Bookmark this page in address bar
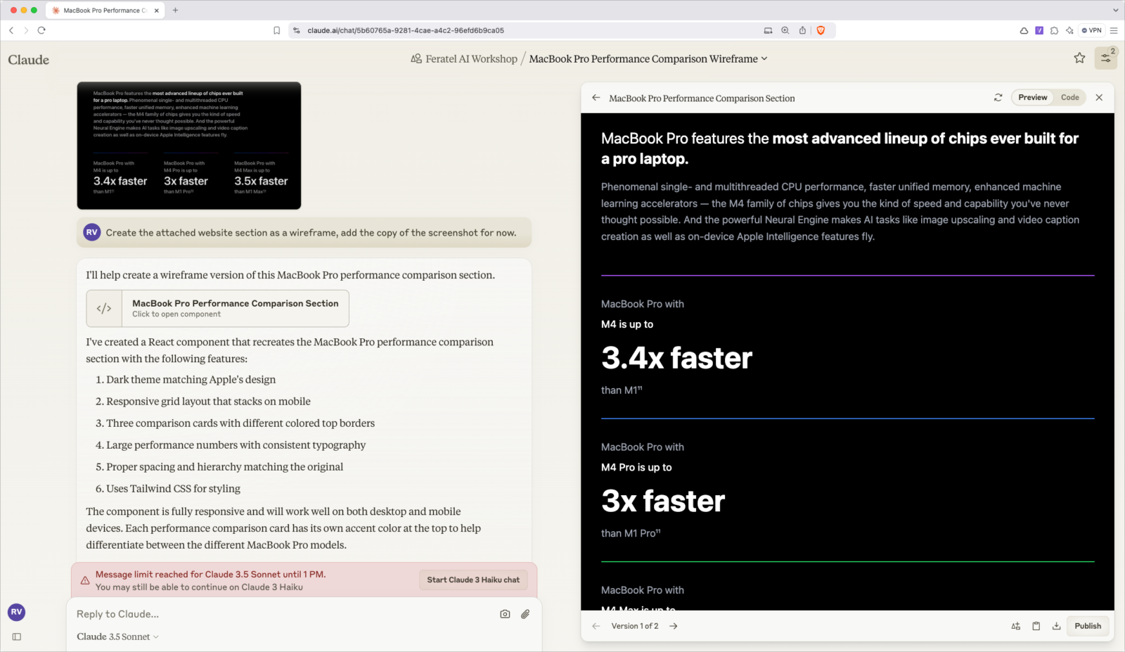 pos(277,30)
